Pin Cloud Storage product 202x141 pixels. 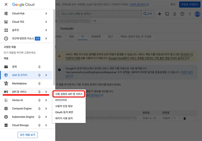click(x=39, y=125)
